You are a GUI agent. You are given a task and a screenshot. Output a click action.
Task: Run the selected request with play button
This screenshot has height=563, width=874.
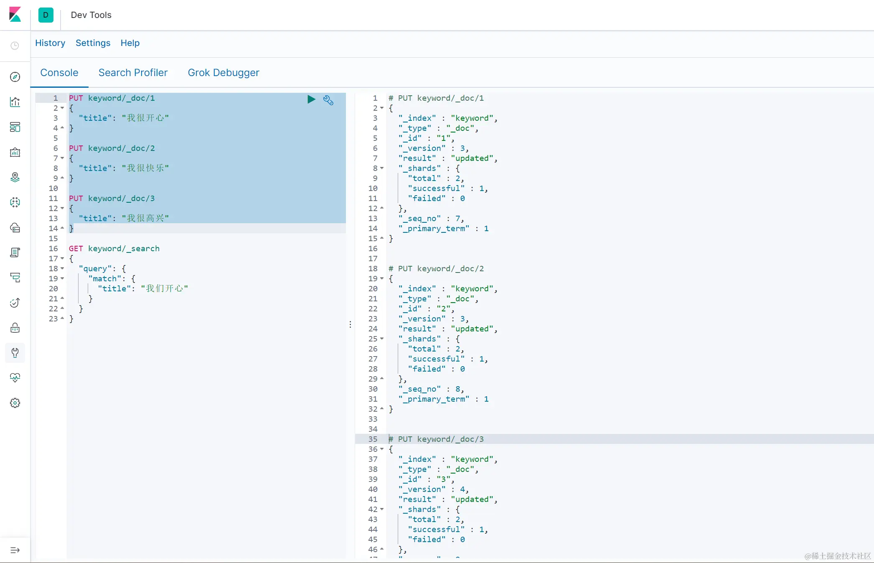click(x=311, y=99)
